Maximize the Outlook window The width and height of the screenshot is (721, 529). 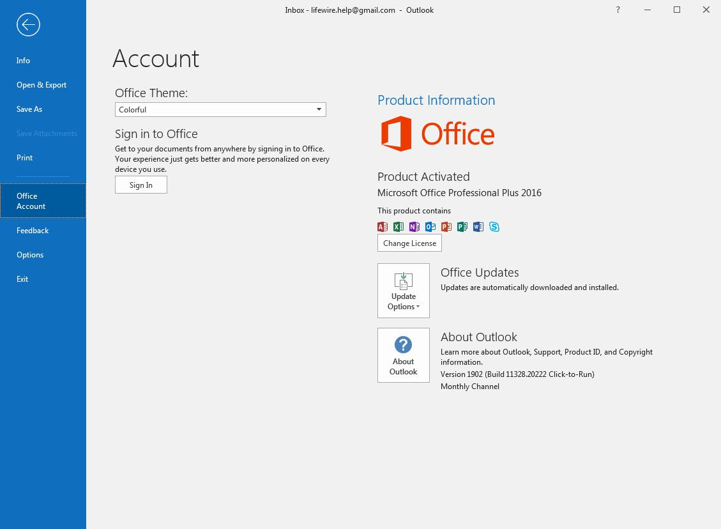pos(677,10)
